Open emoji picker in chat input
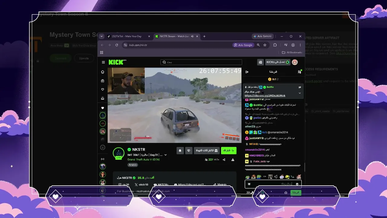 [297, 184]
